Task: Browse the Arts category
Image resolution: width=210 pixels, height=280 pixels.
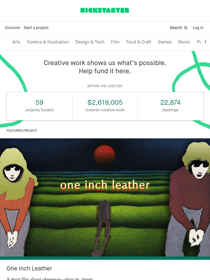Action: click(x=16, y=42)
